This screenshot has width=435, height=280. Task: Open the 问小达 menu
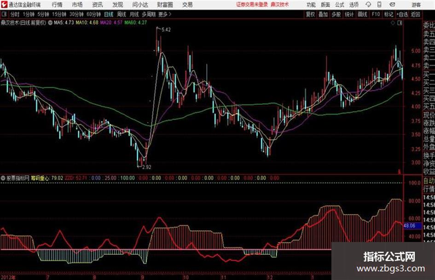click(x=140, y=5)
